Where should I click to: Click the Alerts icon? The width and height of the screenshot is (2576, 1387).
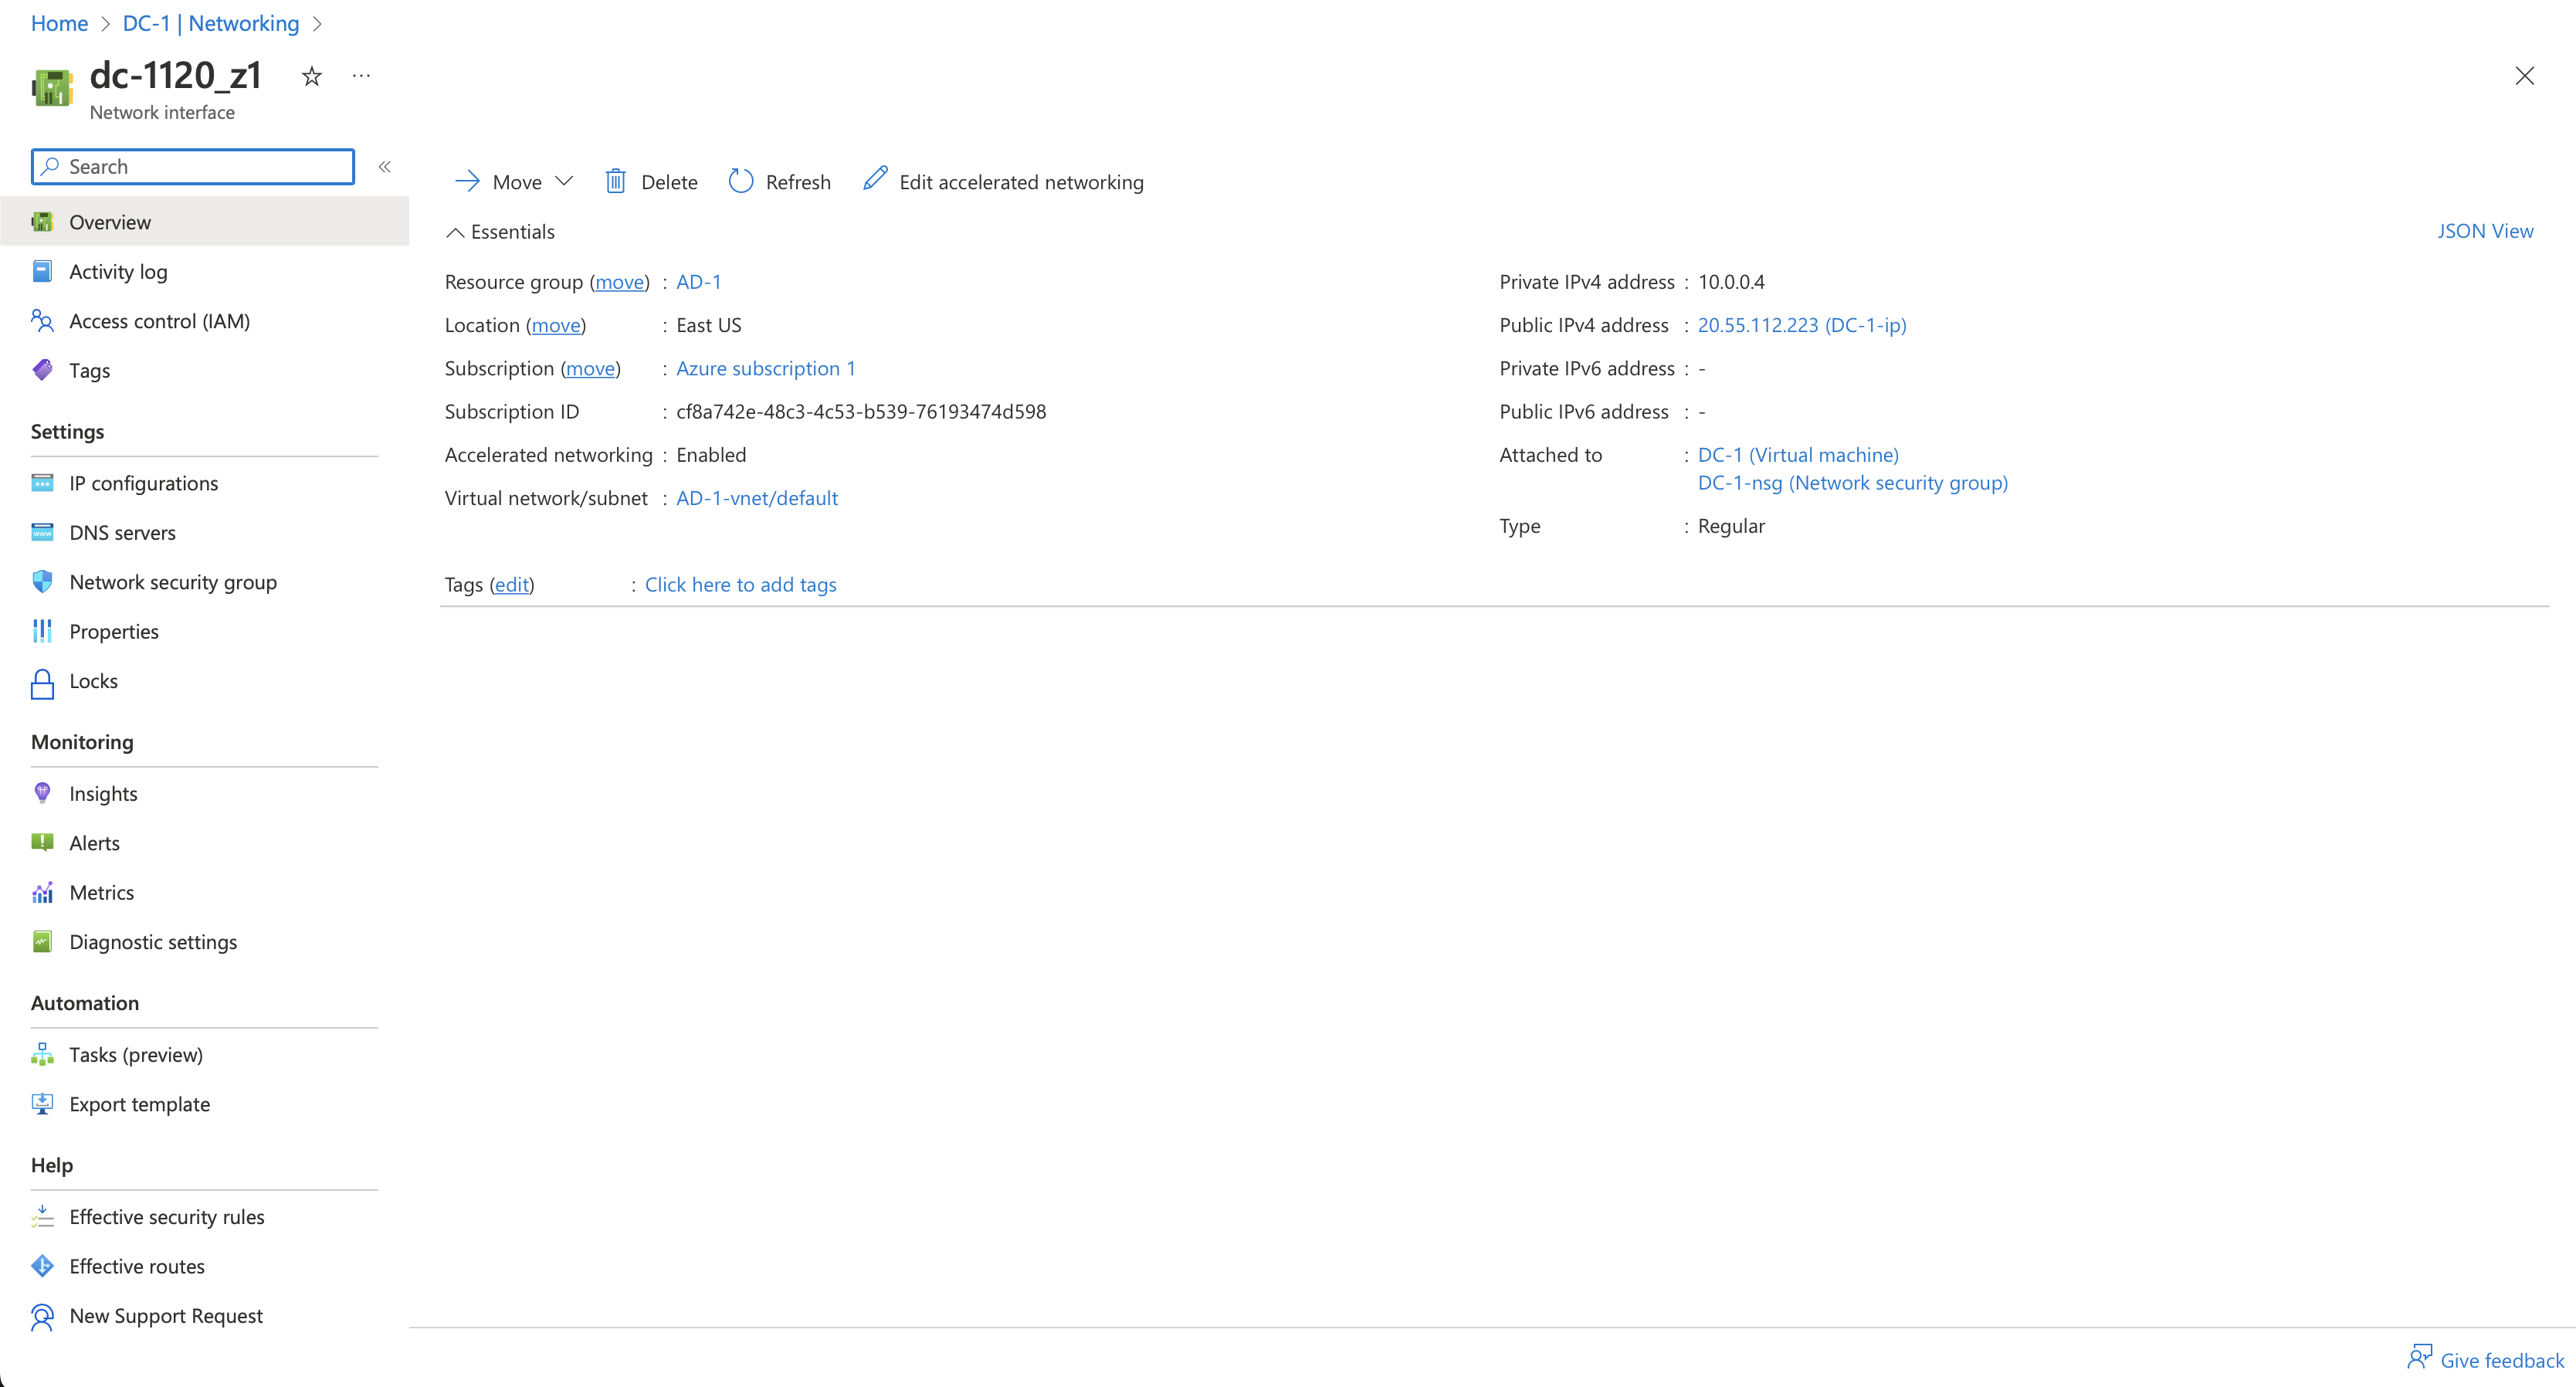tap(42, 842)
